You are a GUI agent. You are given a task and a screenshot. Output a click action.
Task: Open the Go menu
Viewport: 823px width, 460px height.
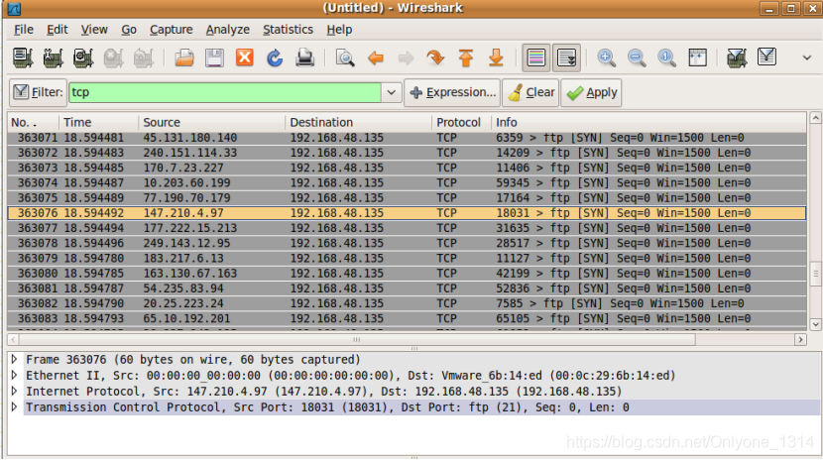click(x=129, y=30)
